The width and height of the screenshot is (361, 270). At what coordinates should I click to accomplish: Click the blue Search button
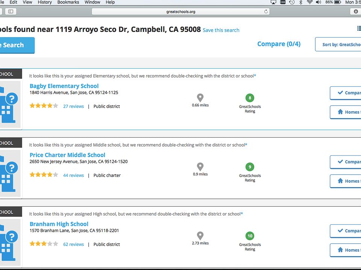17,45
